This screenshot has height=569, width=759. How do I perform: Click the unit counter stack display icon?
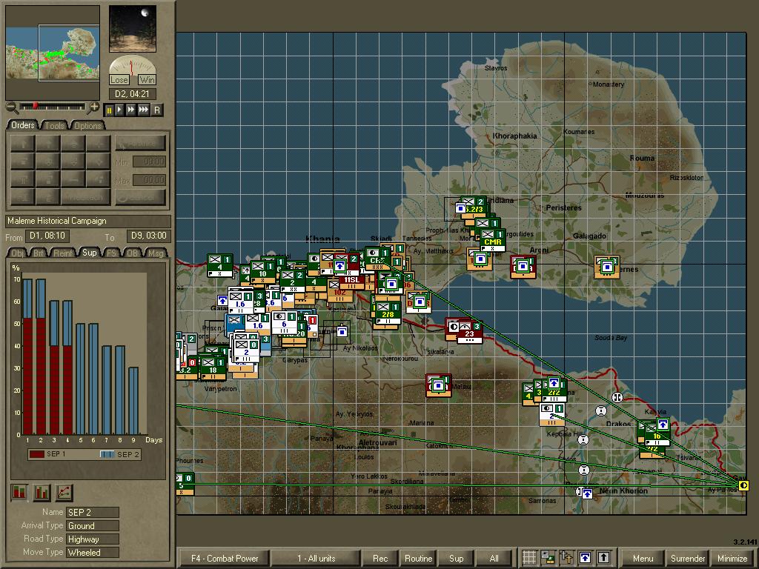(x=548, y=557)
